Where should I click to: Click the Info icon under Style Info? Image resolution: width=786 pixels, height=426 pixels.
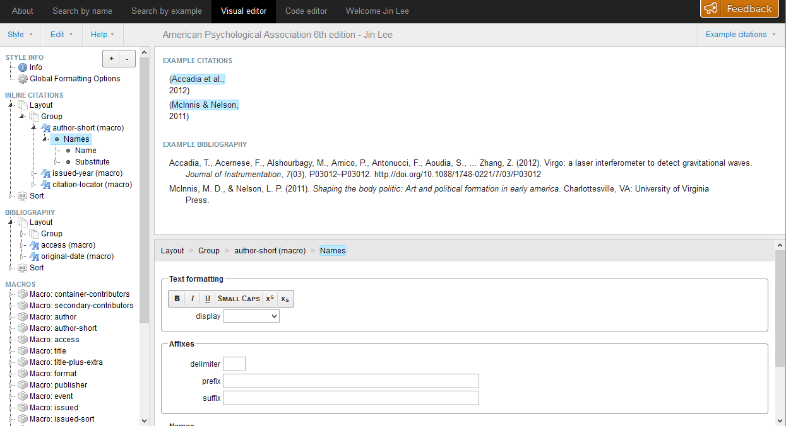(23, 67)
